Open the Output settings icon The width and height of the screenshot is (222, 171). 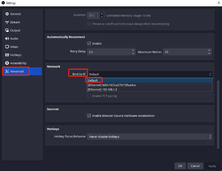[7, 30]
